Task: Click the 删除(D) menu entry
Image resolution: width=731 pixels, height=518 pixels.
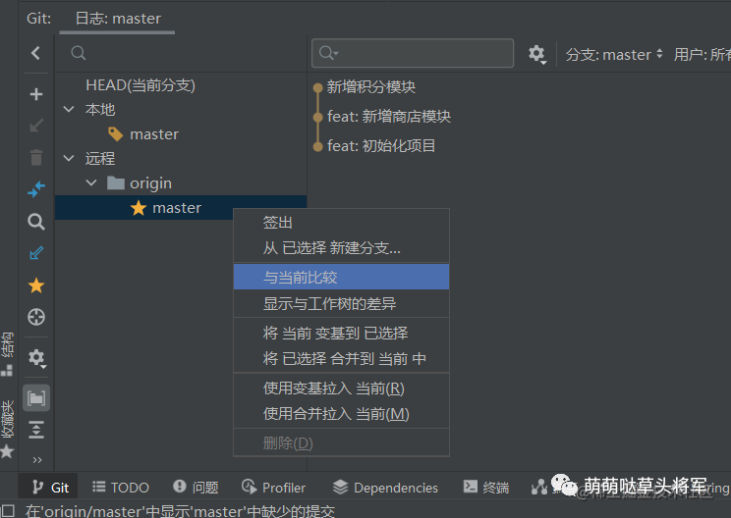Action: (341, 442)
